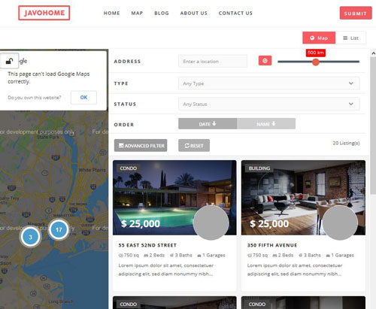
Task: Sort listings by DATE
Action: (x=208, y=124)
